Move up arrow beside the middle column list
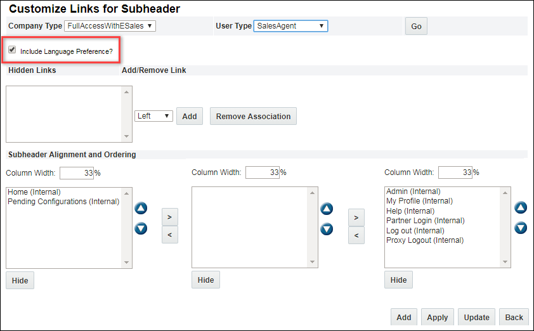 (327, 209)
